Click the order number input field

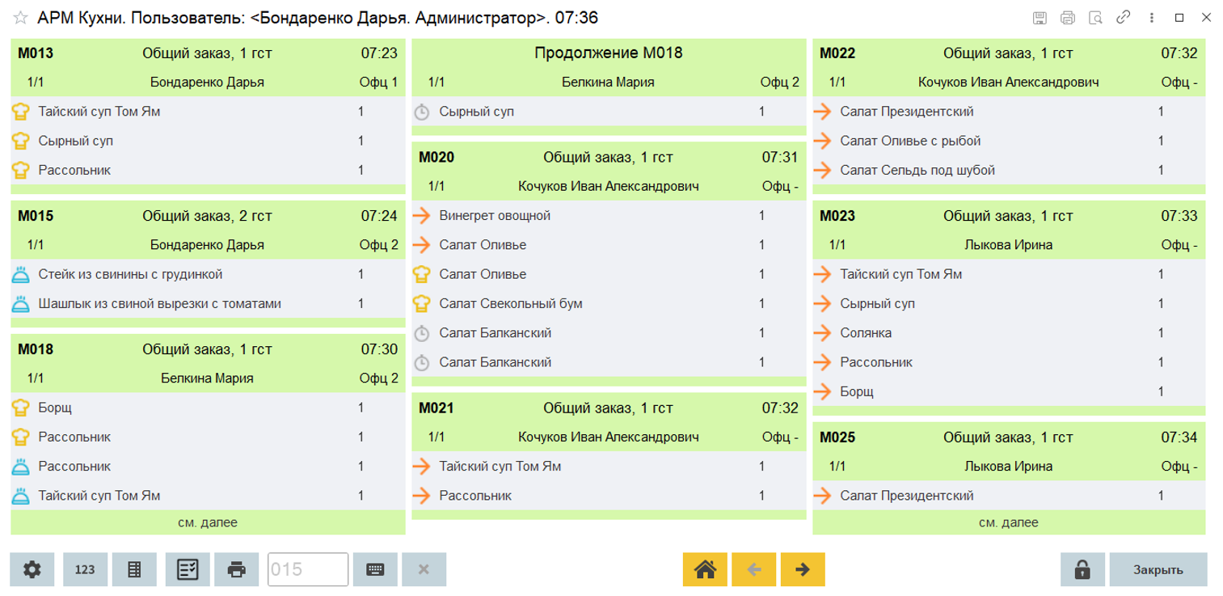pyautogui.click(x=307, y=569)
